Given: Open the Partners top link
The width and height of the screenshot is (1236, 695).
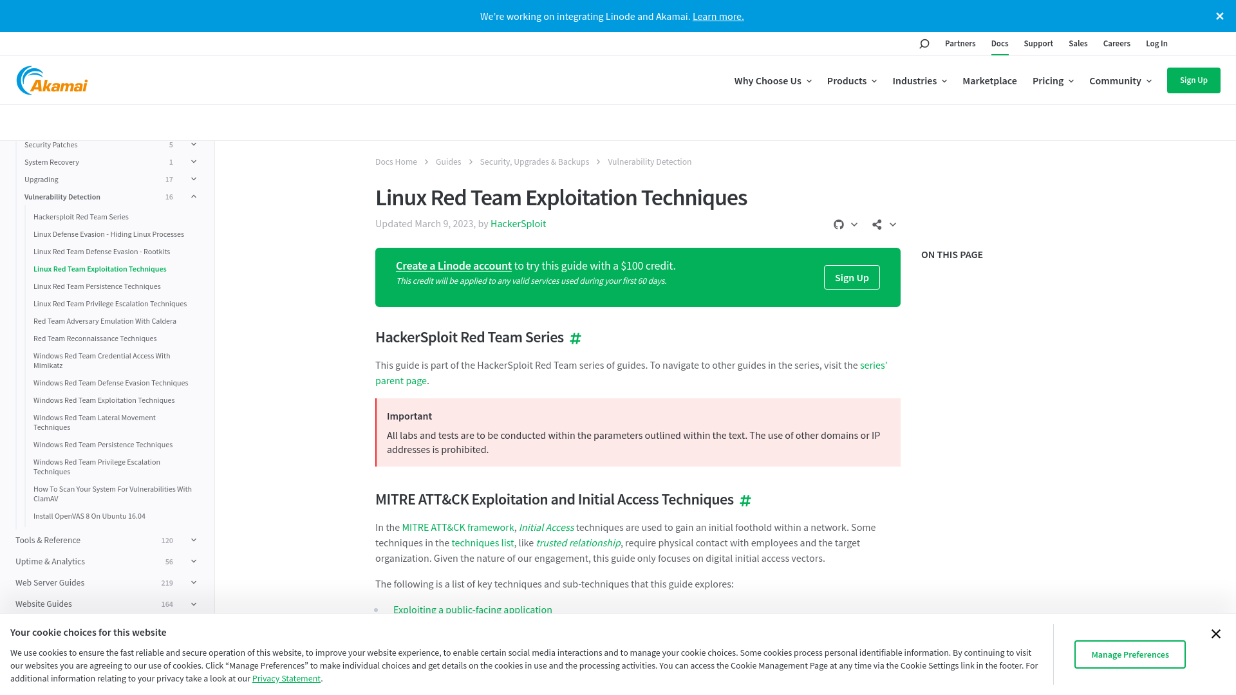Looking at the screenshot, I should click(960, 44).
